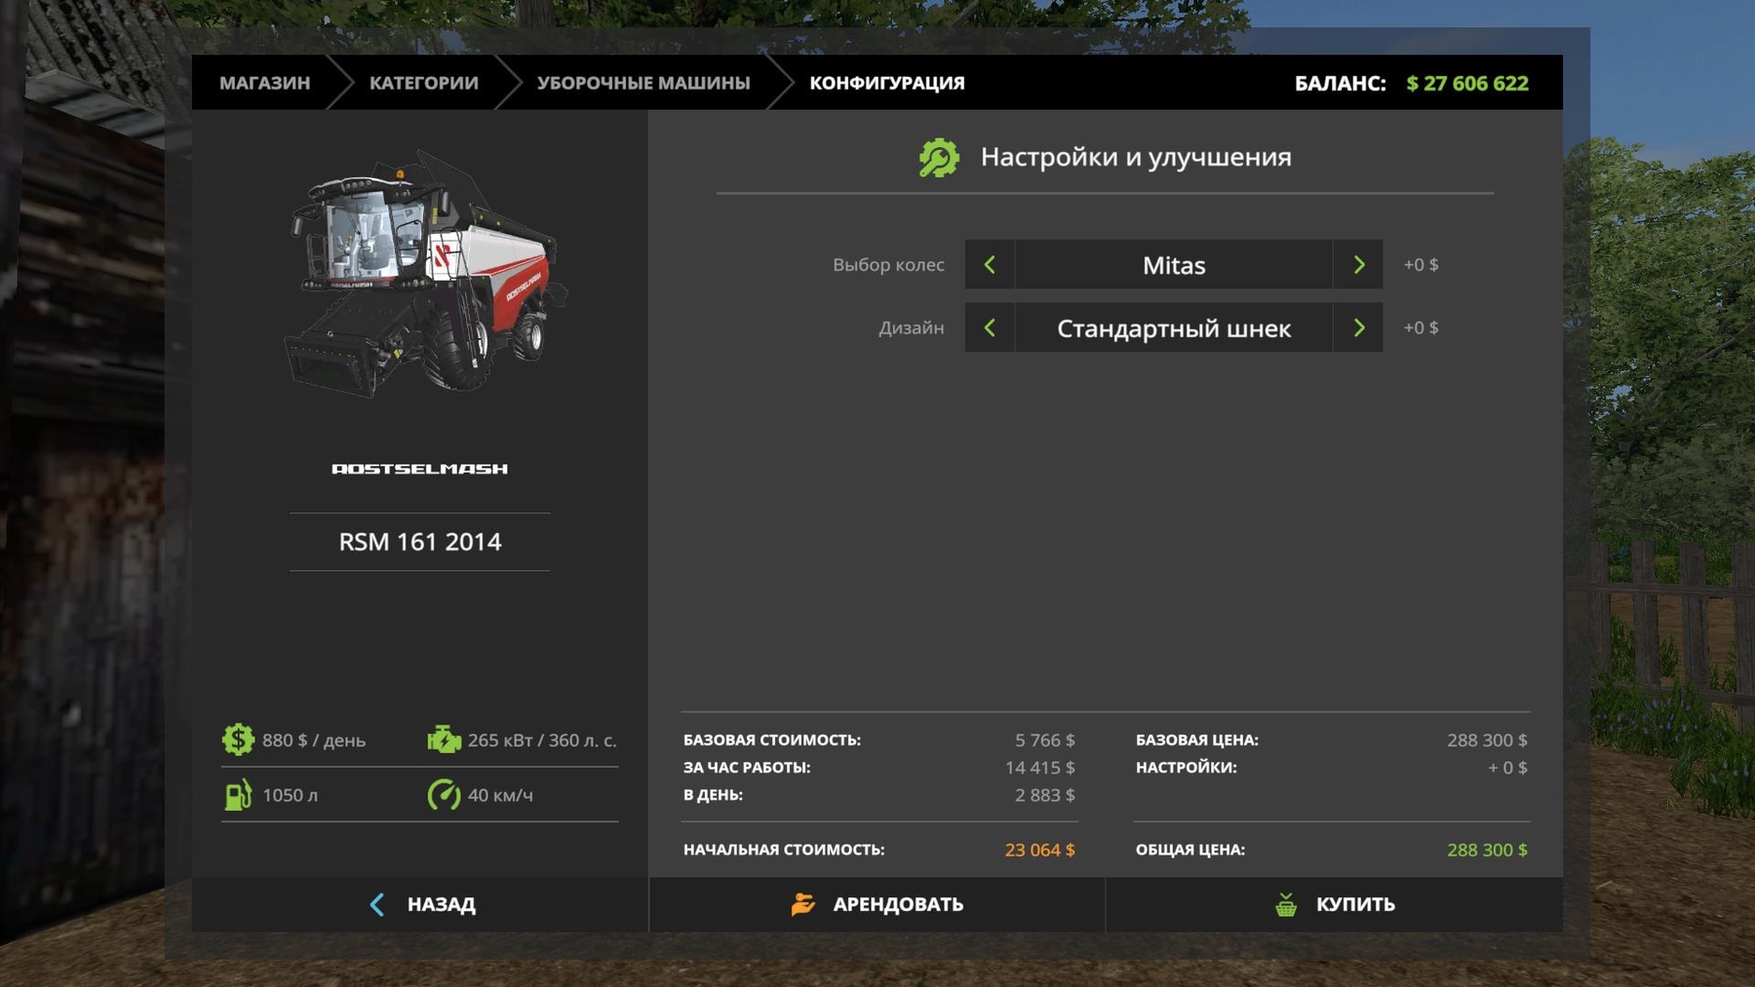Click the fuel pump capacity icon
The image size is (1755, 987).
[238, 795]
